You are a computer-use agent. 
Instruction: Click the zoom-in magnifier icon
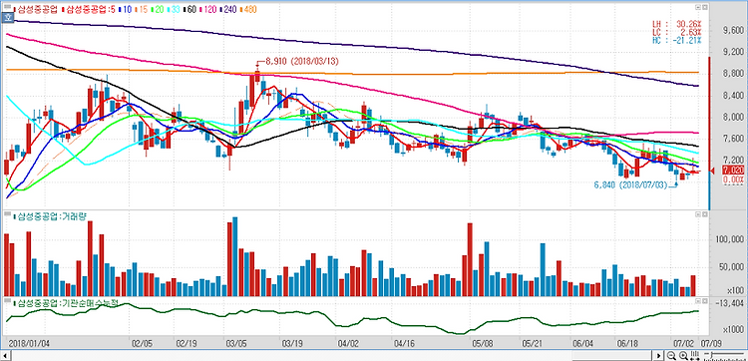(x=683, y=355)
